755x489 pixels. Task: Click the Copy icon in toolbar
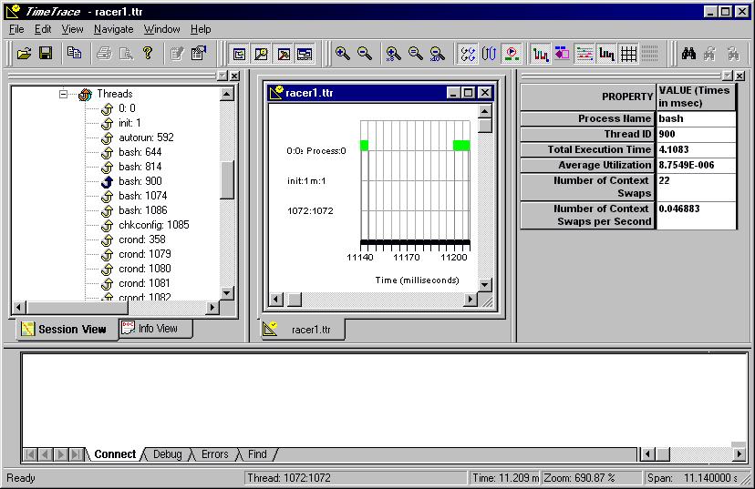pos(74,54)
